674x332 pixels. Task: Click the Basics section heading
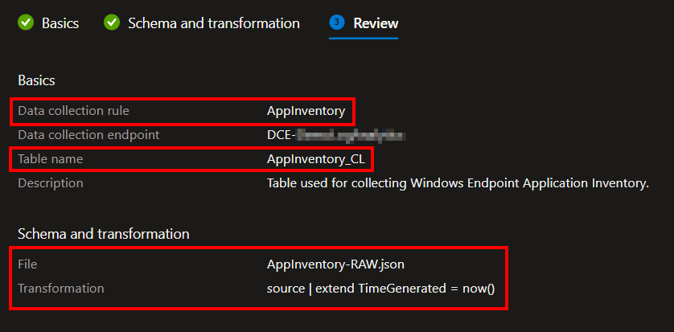tap(36, 80)
